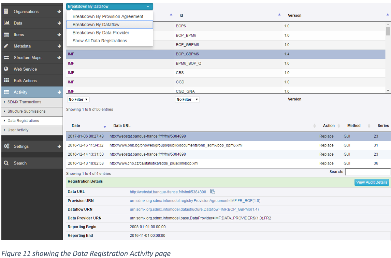Screen dimensions: 391x258
Task: Click the Structure Maps arrows icon
Action: 6,58
